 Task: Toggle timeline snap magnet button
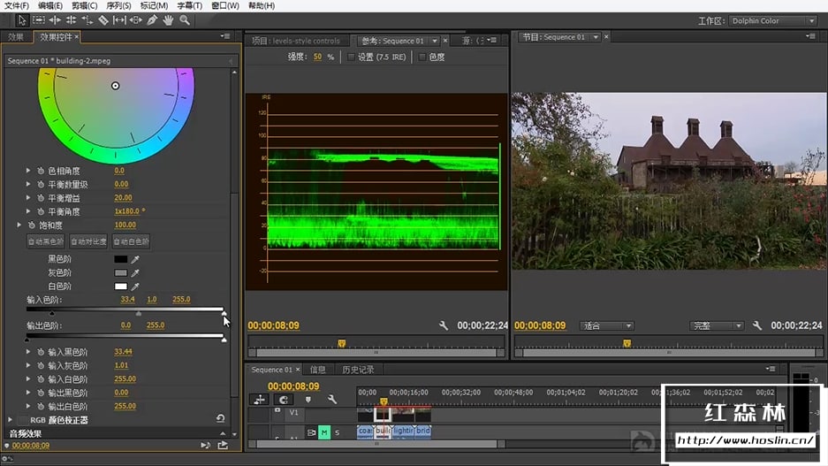pos(284,400)
